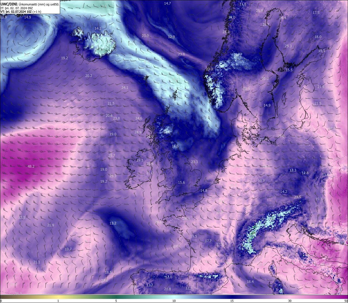Click the 14.8 value near the Dover Strait
Viewport: 348px width, 303px height.
point(204,190)
